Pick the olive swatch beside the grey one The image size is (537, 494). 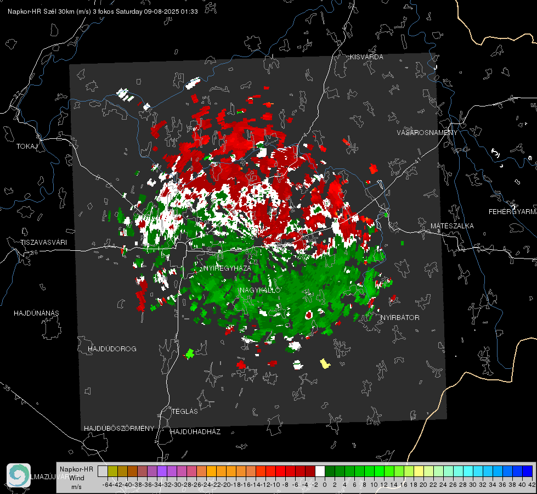(112, 471)
